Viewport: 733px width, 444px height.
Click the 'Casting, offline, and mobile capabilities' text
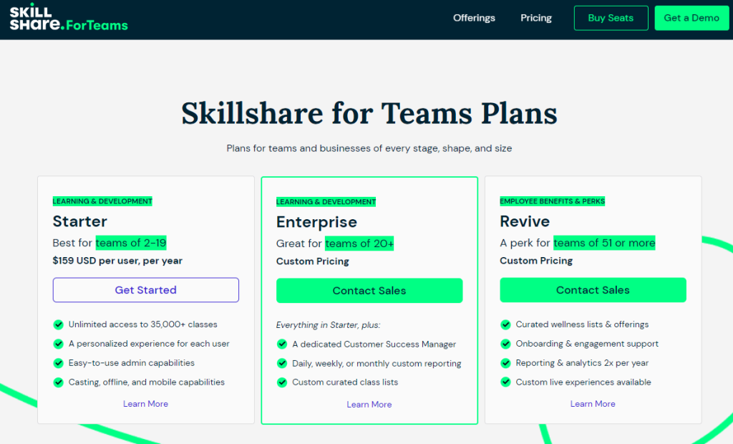(x=147, y=382)
